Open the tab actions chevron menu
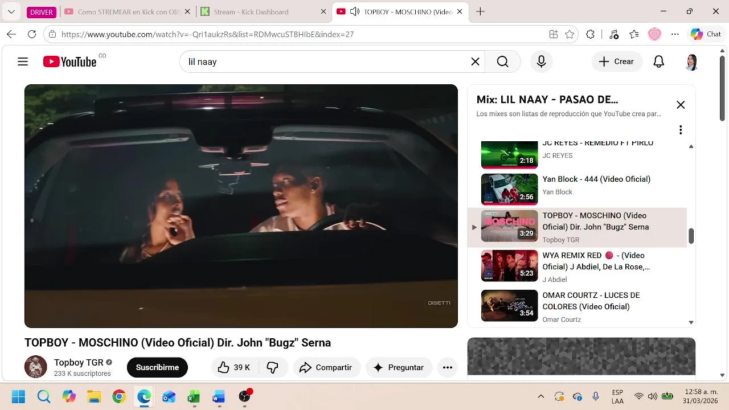The image size is (729, 410). click(11, 11)
